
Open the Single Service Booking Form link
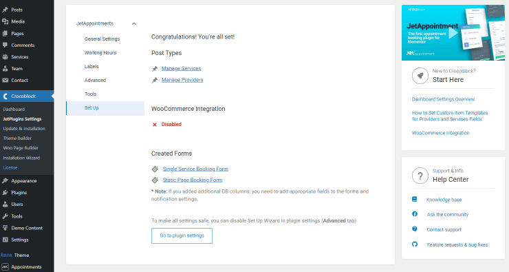tap(195, 169)
